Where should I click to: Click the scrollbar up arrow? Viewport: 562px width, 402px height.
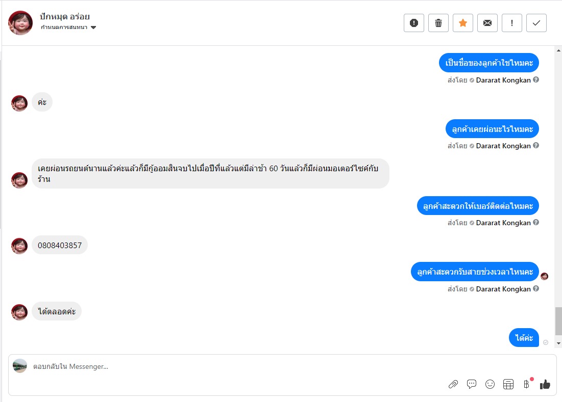coord(558,50)
